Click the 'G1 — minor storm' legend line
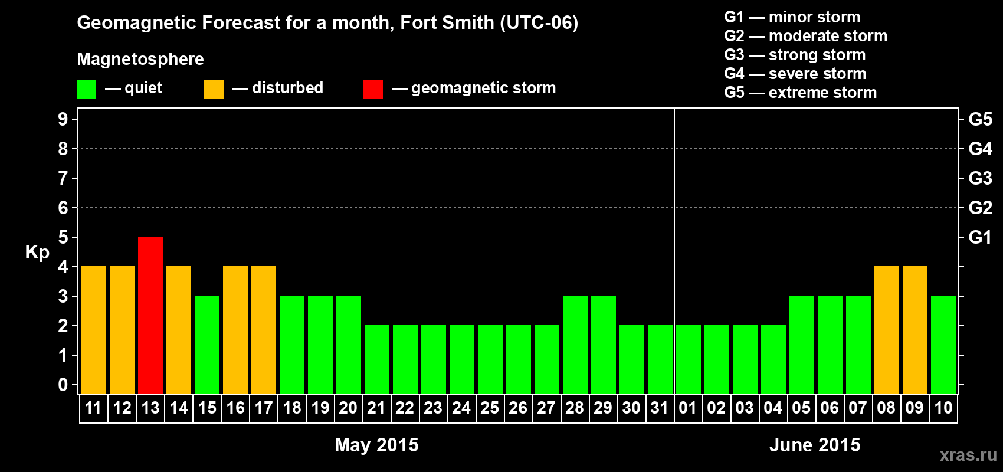Screen dimensions: 1003x472 pos(792,17)
